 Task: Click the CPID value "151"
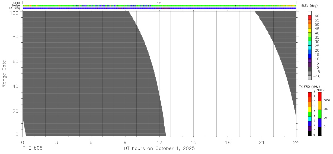[x=159, y=3]
